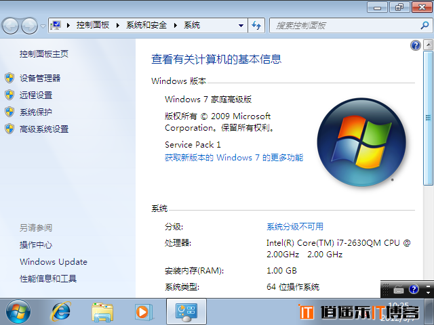Click the scrollbar up arrow
Image resolution: width=434 pixels, height=325 pixels.
428,45
